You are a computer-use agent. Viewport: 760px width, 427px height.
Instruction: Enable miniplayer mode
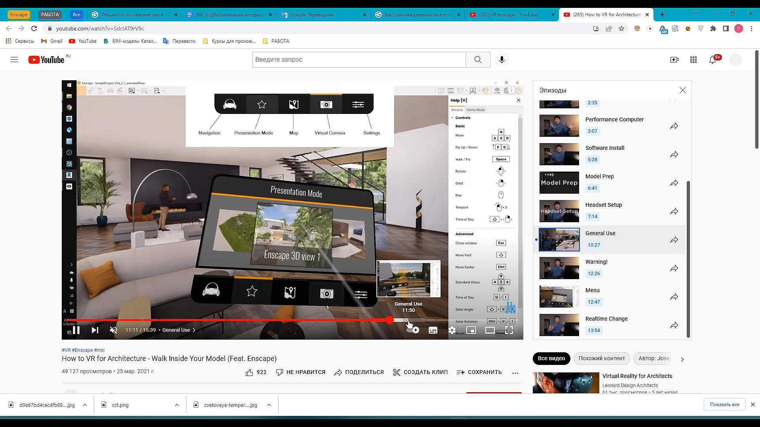click(471, 330)
